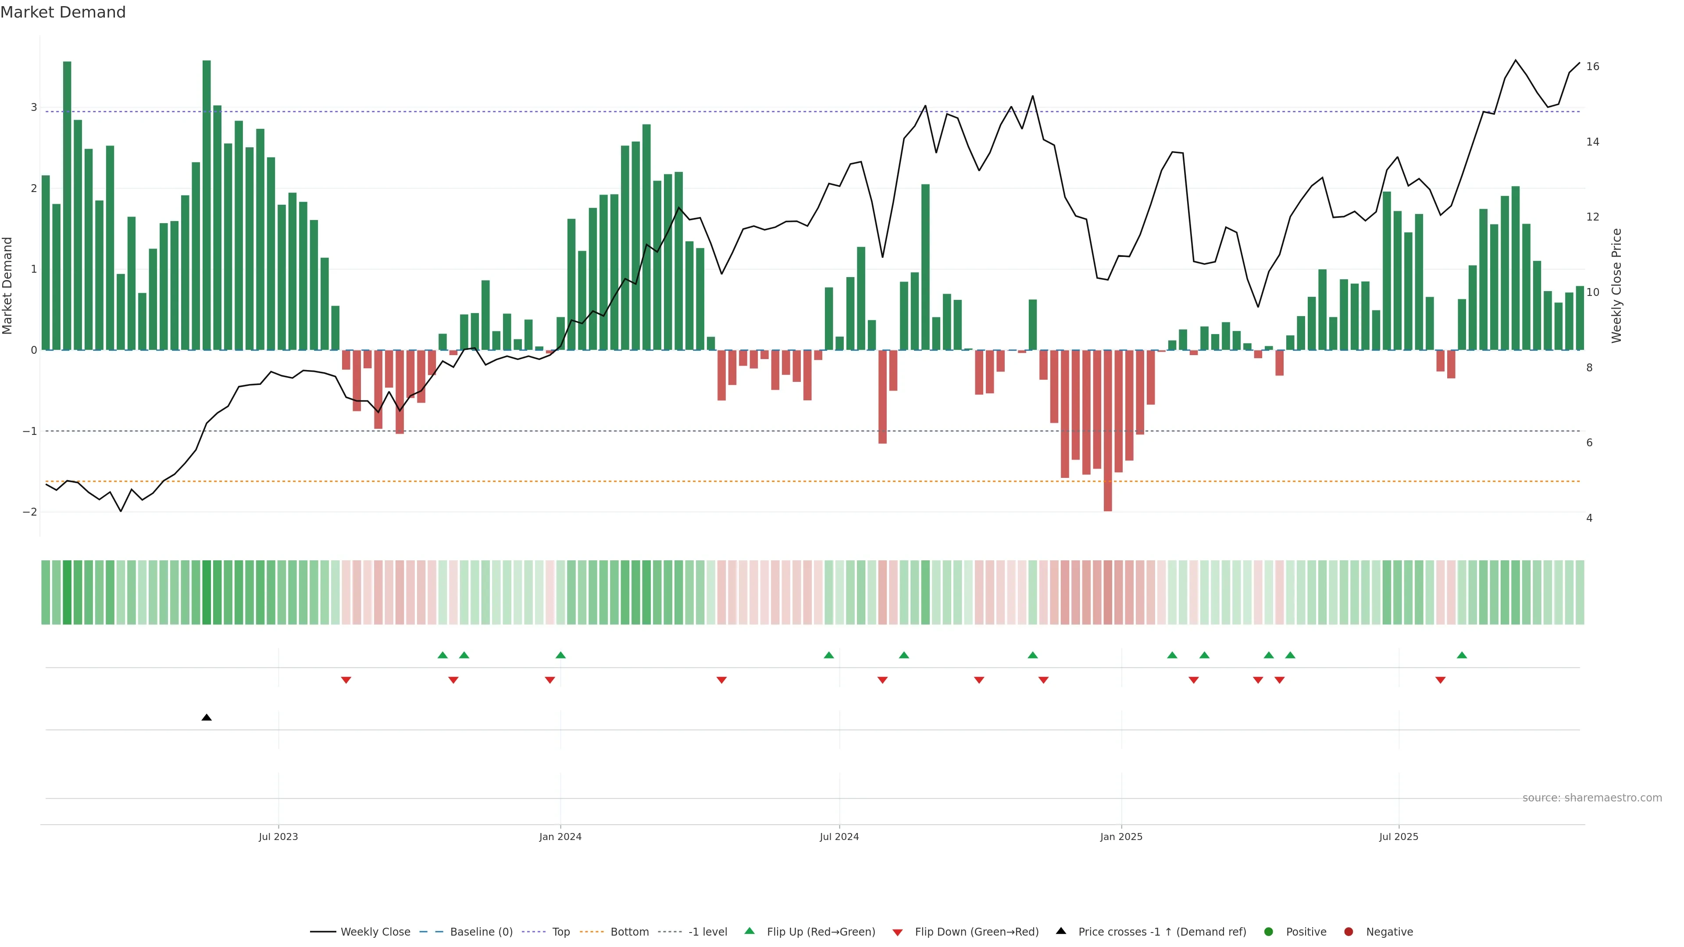
Task: Click the green Flip Up triangle legend icon
Action: coord(750,931)
